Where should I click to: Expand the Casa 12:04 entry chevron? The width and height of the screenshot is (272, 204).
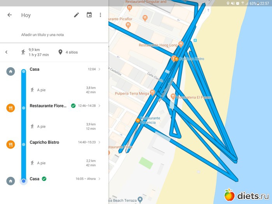coord(99,69)
